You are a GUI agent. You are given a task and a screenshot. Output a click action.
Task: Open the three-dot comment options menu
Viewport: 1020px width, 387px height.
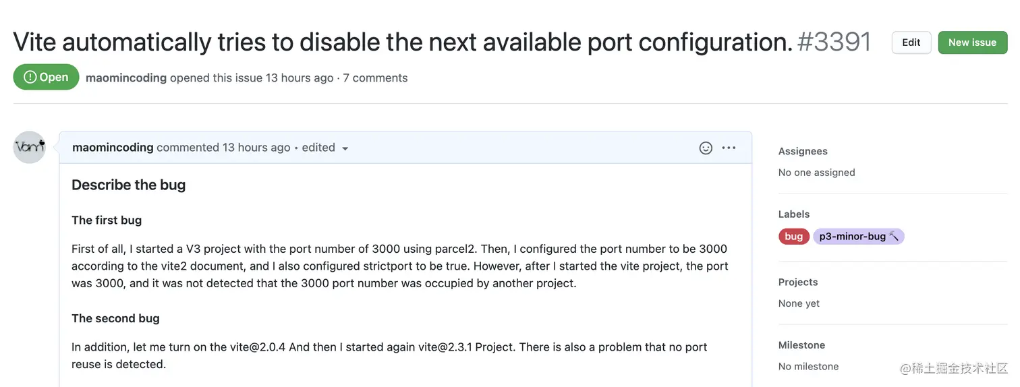point(729,148)
